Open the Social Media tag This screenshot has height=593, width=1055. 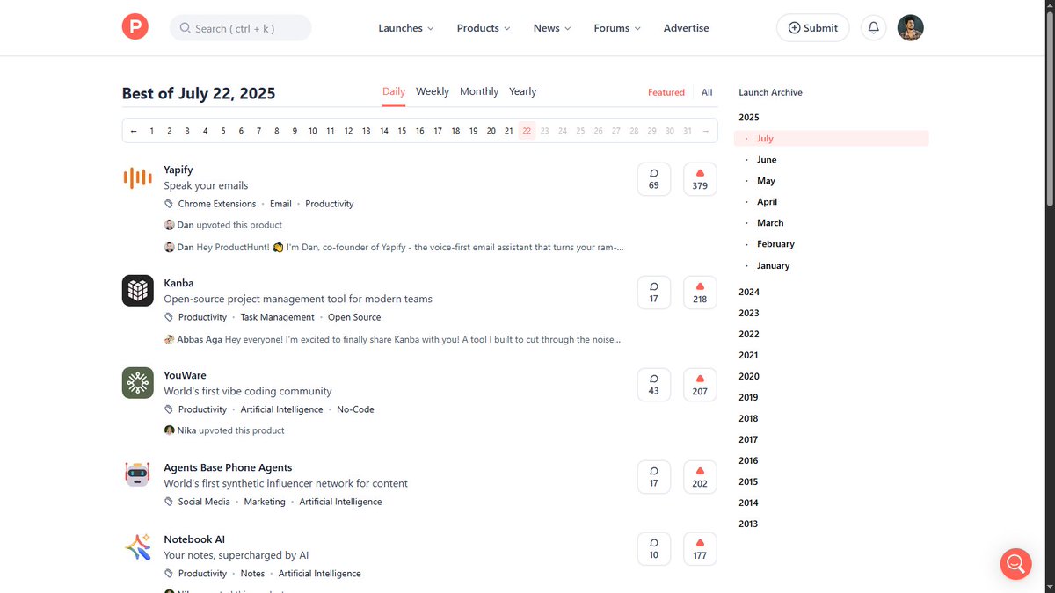click(x=204, y=502)
